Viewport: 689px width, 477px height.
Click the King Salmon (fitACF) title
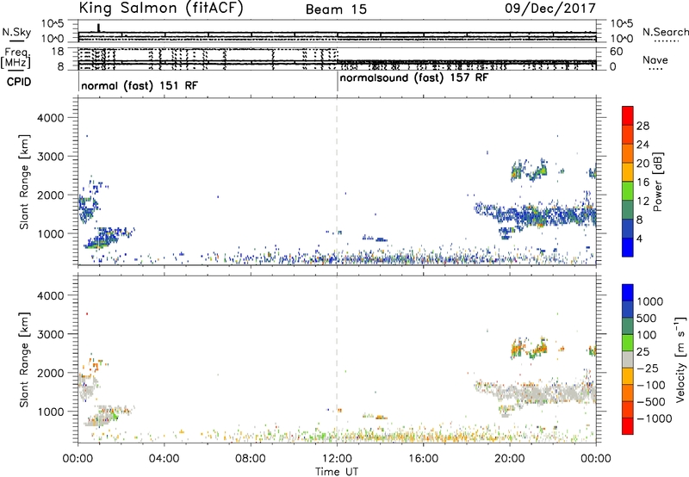pos(161,8)
